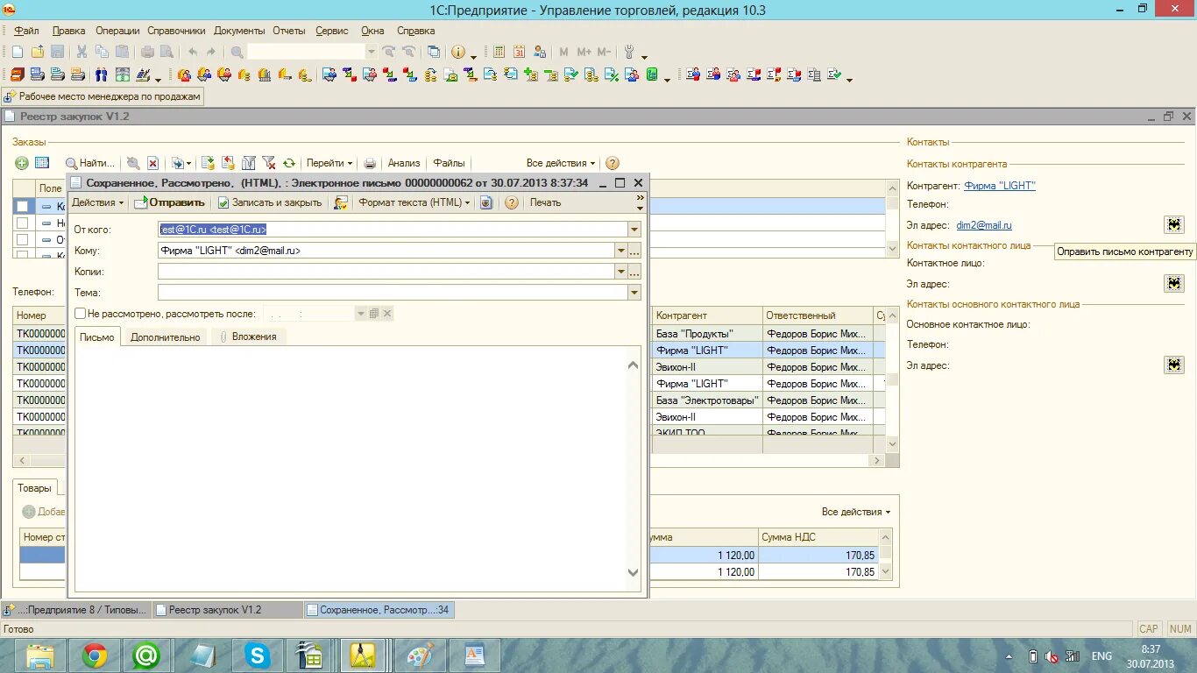Expand the 'Кому' dropdown arrow

coord(620,251)
